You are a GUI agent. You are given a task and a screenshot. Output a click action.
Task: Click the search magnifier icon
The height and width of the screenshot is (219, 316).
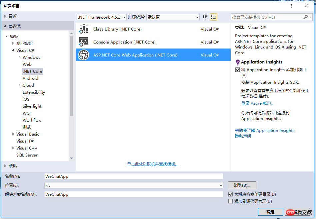click(x=306, y=17)
